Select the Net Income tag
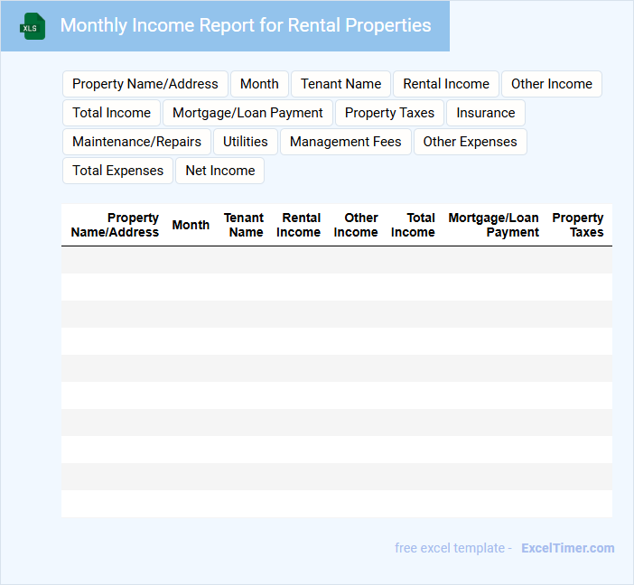This screenshot has height=585, width=634. pyautogui.click(x=219, y=171)
